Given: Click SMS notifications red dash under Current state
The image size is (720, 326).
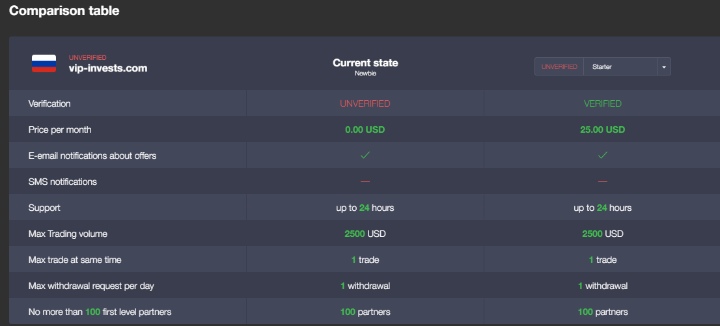Looking at the screenshot, I should [365, 182].
